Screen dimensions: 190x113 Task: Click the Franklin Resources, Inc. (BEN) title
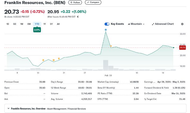pos(35,2)
